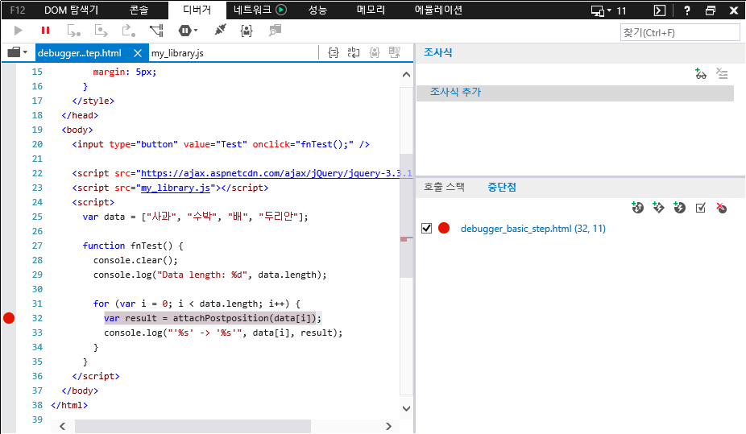Open the DOM 탐색기 tab
Image resolution: width=746 pixels, height=434 pixels.
(72, 10)
